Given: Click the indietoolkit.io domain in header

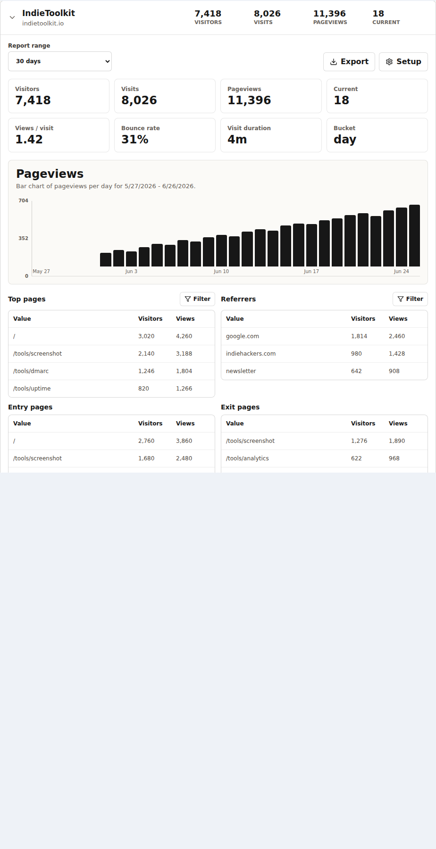Looking at the screenshot, I should [43, 24].
